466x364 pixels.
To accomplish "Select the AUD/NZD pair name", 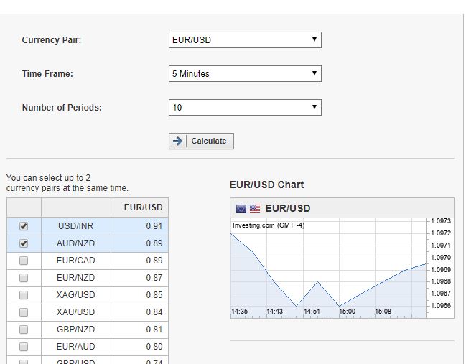I will [x=76, y=243].
